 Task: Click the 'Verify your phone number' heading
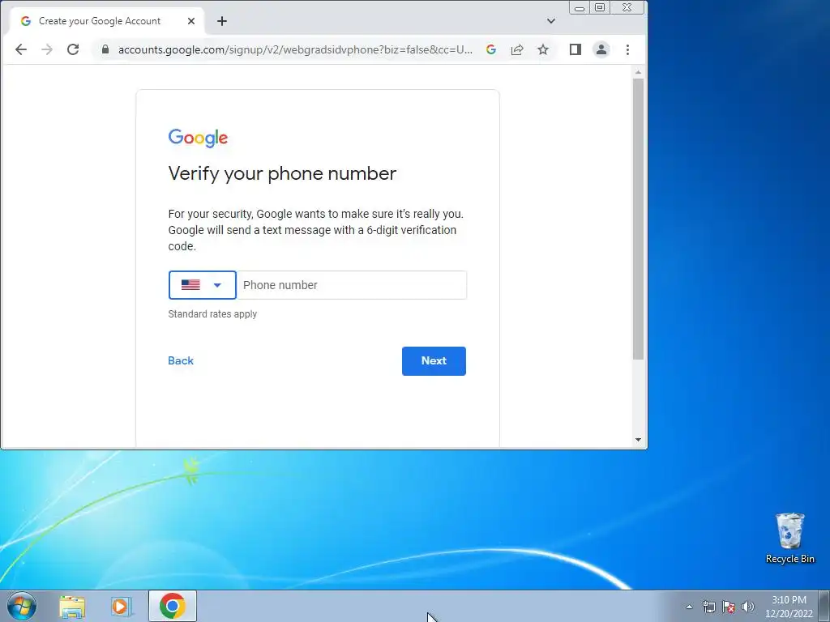pos(282,174)
